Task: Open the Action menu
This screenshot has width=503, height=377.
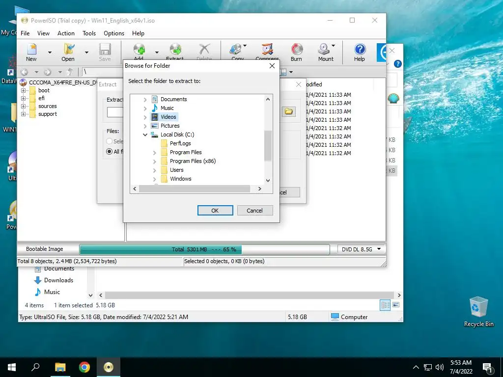Action: tap(66, 33)
